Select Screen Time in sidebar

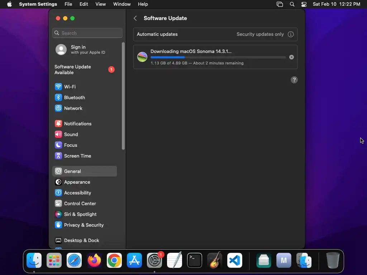tap(85, 156)
